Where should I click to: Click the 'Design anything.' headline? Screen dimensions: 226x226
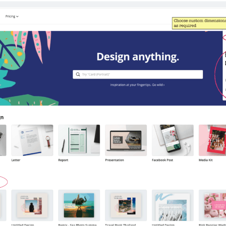point(138,57)
